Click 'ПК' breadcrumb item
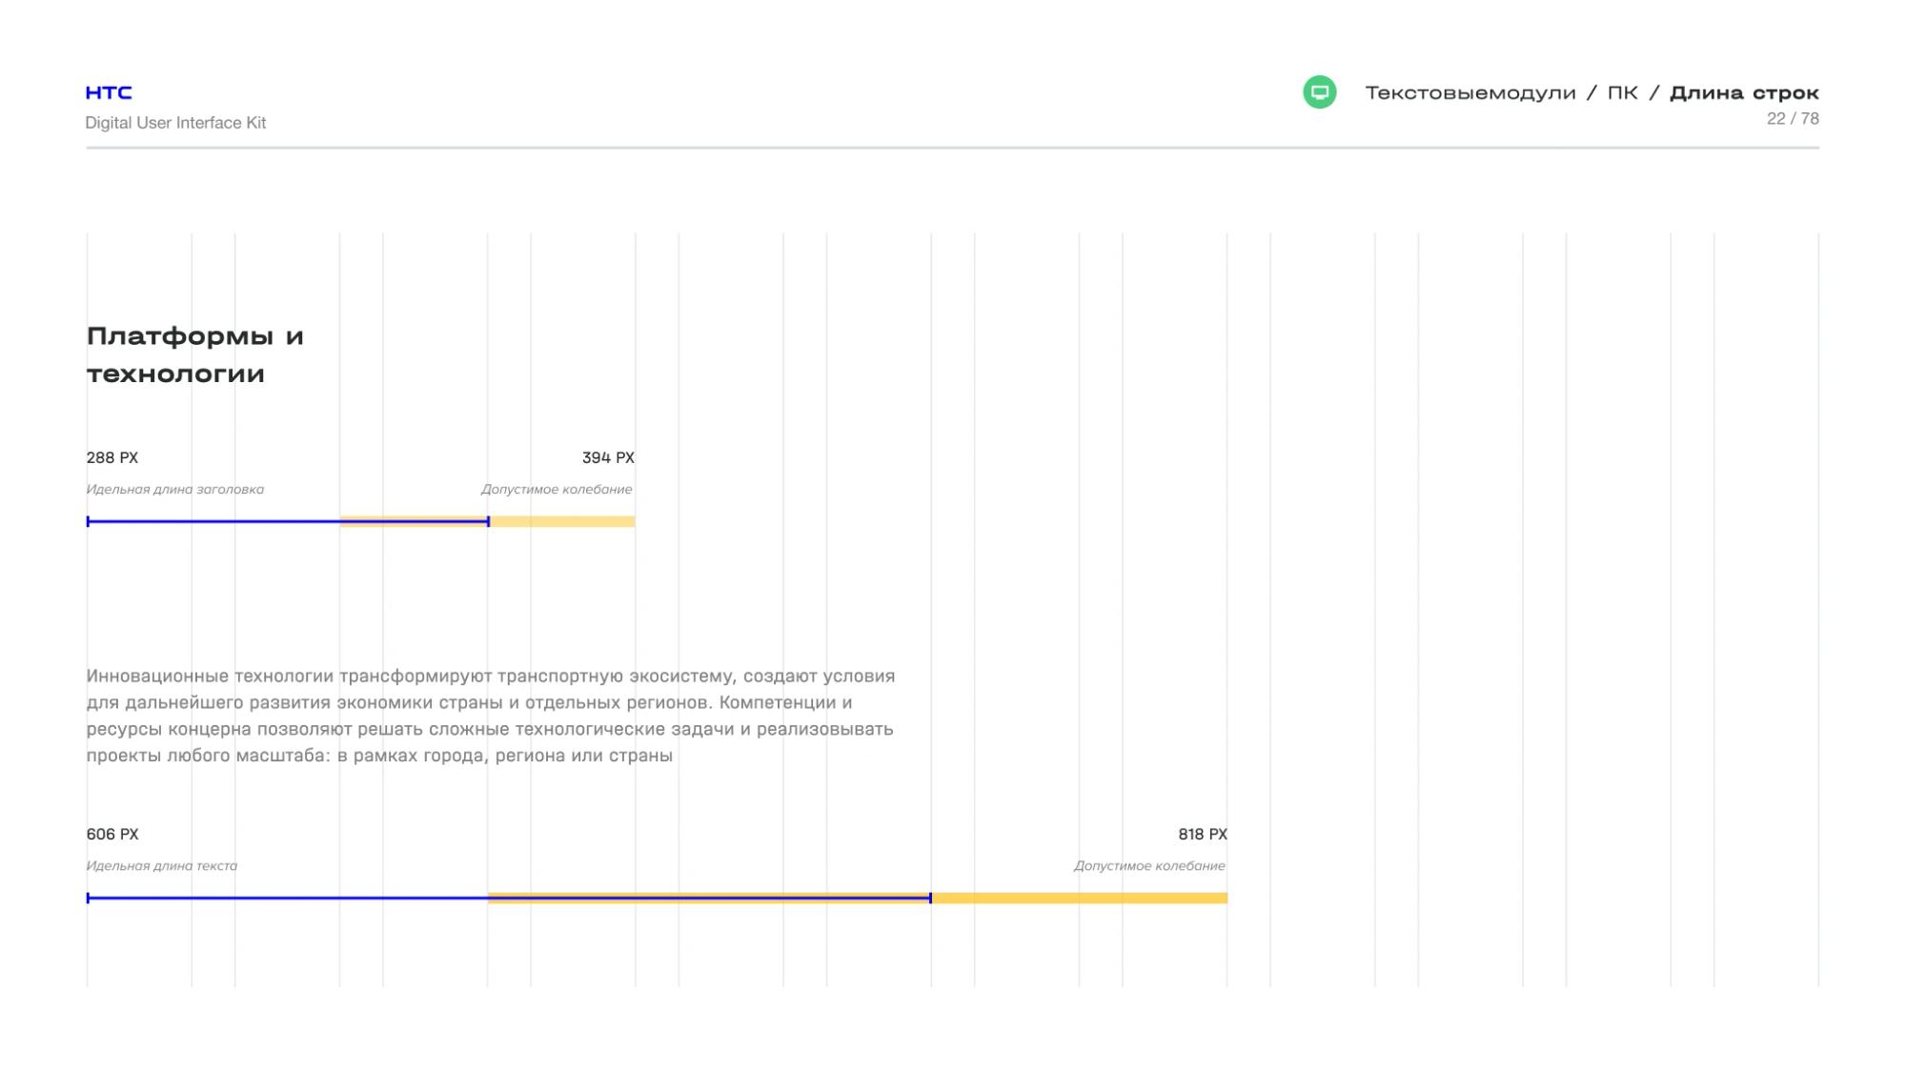The image size is (1906, 1071). (1622, 92)
